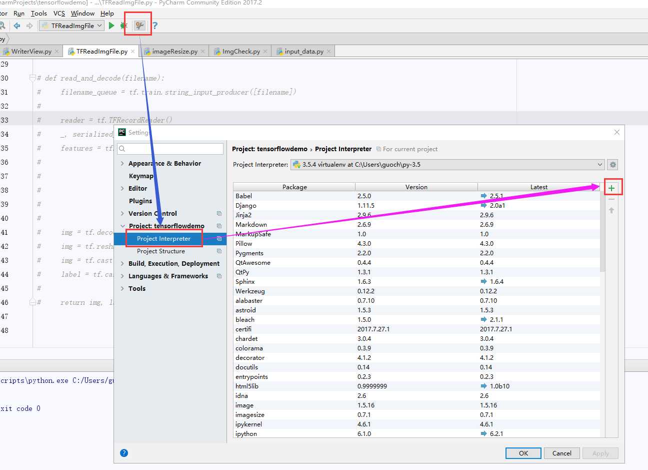Close the Settings dialog

click(616, 132)
